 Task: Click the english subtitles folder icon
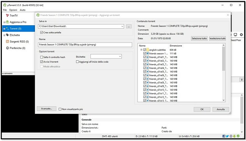coord(148,50)
